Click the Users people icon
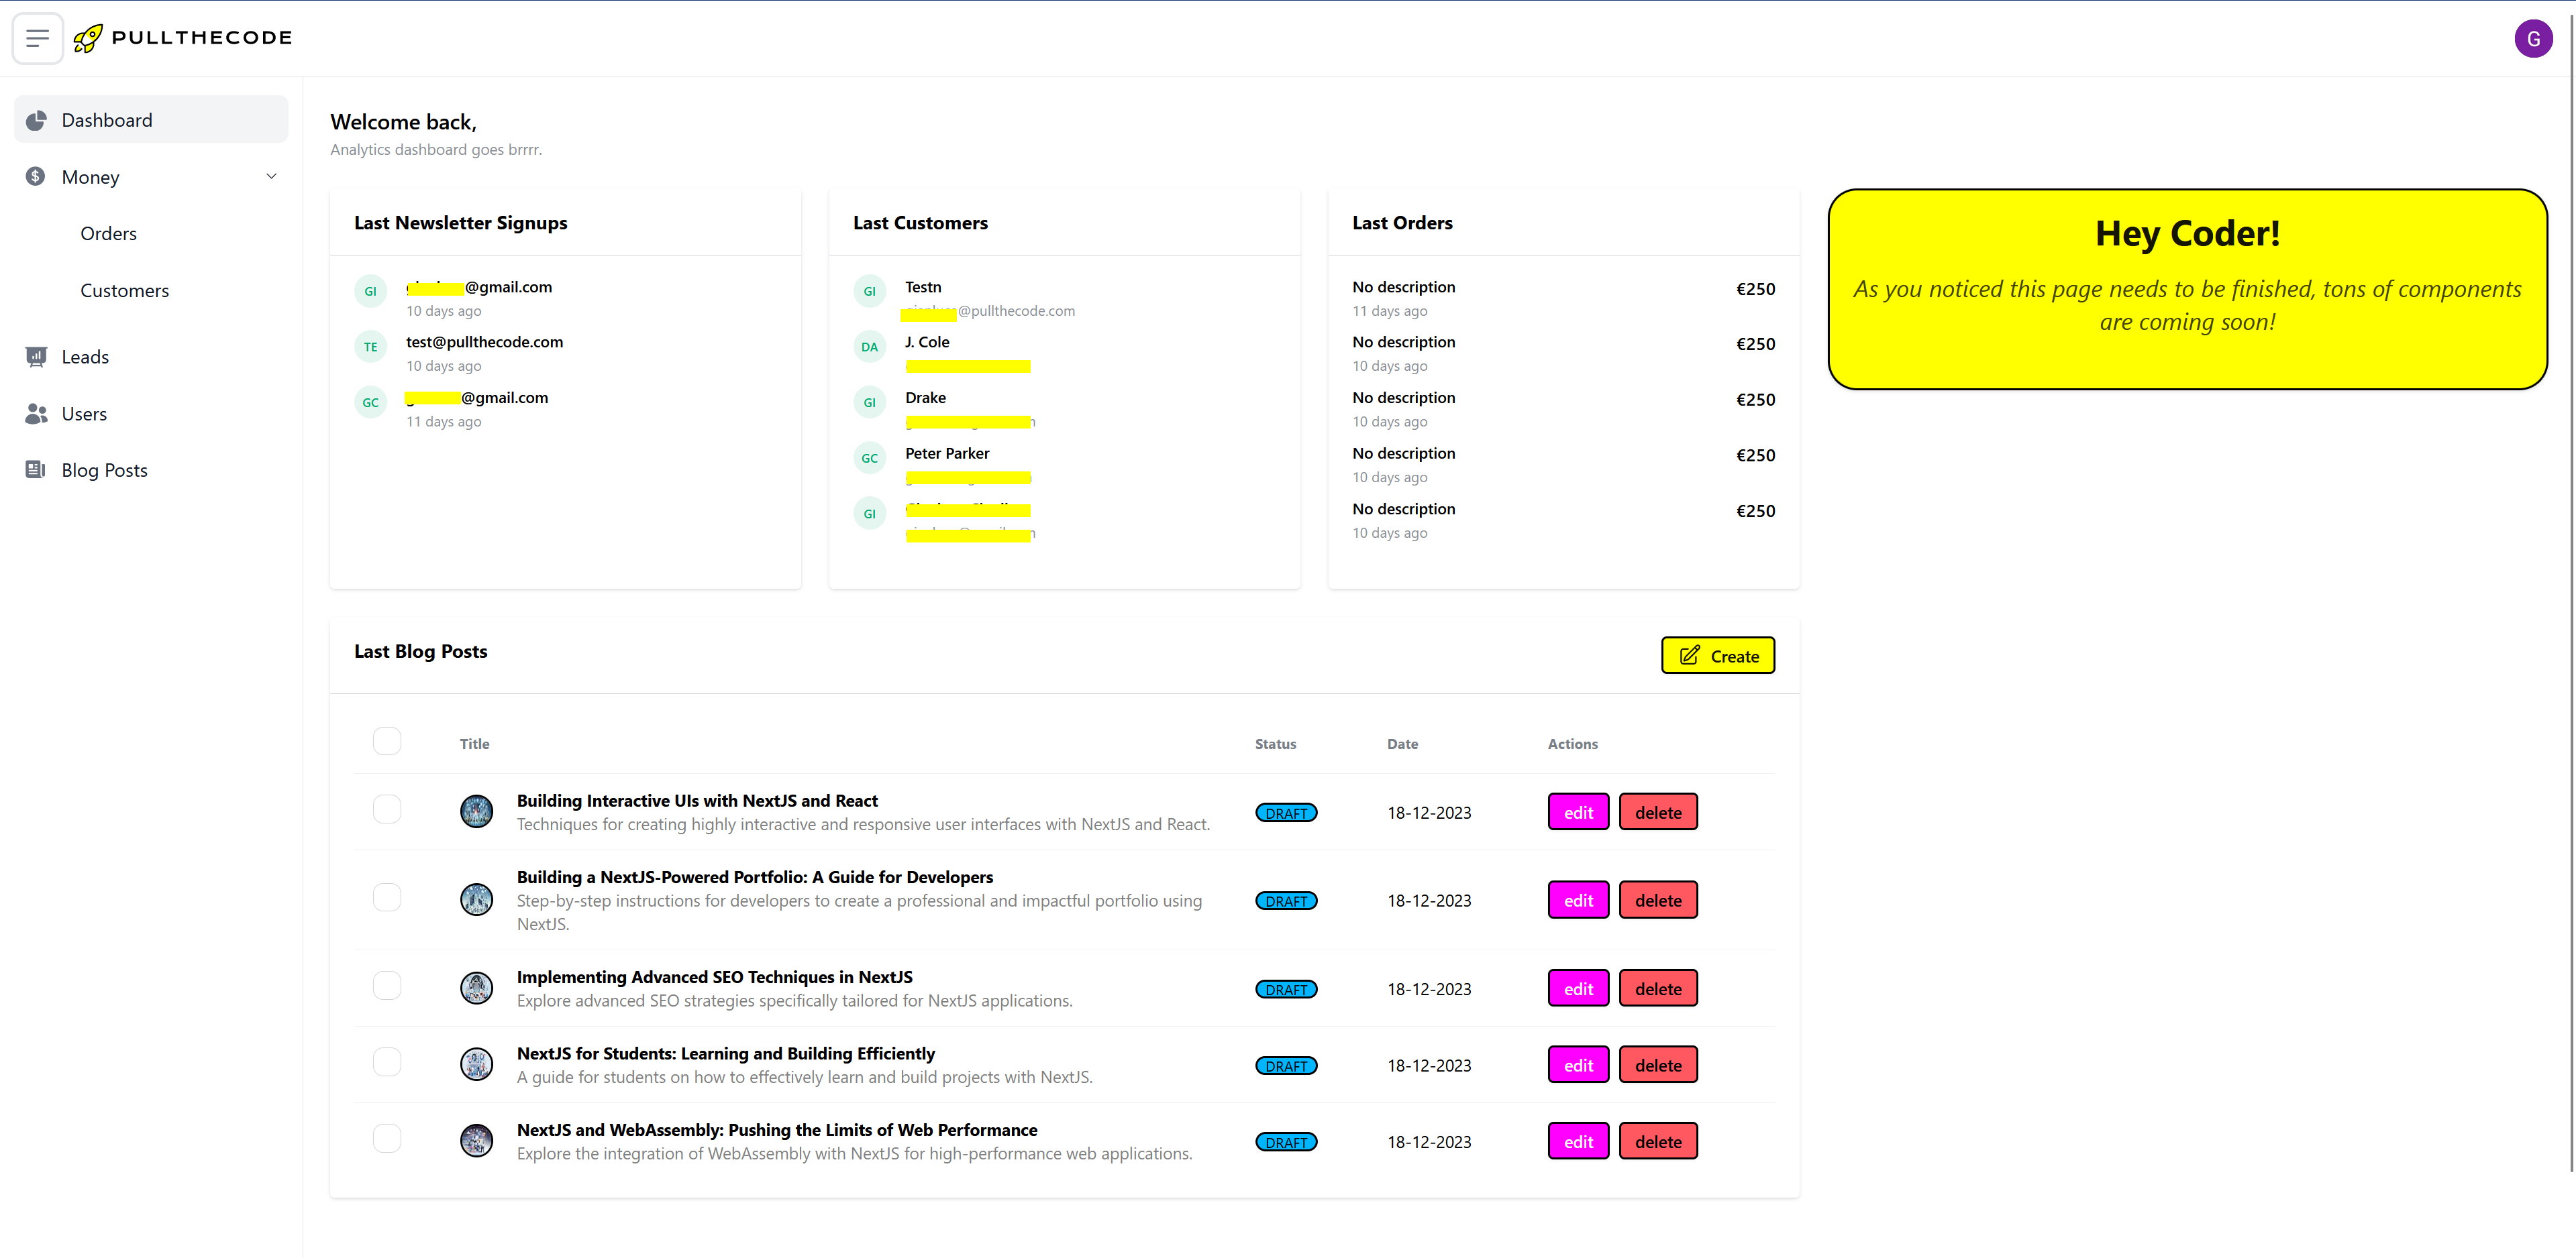 36,414
